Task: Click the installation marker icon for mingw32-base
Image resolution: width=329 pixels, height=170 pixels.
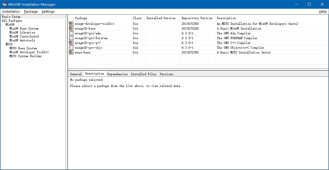Action: pos(71,28)
